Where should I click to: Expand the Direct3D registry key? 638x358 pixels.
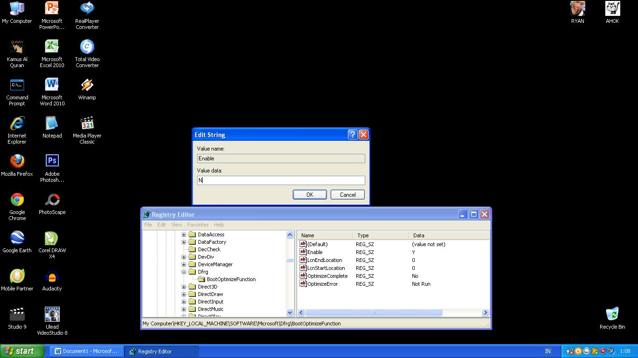click(x=184, y=287)
